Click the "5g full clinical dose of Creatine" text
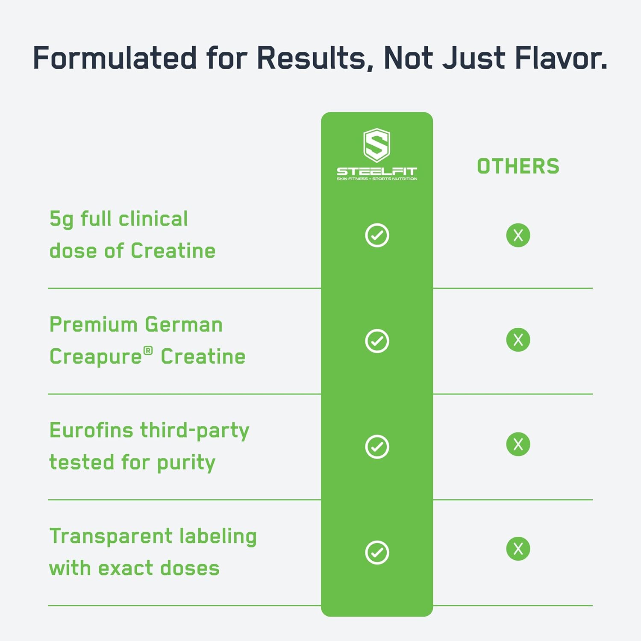Image resolution: width=641 pixels, height=641 pixels. pyautogui.click(x=132, y=235)
